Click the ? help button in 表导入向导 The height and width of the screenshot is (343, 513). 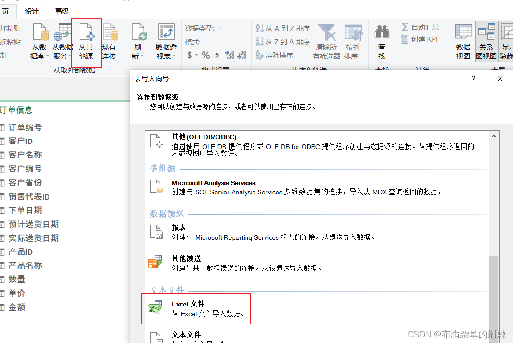point(473,79)
